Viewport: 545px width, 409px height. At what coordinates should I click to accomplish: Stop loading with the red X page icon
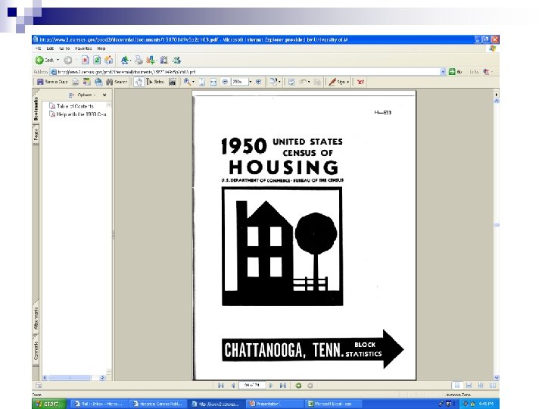(85, 60)
